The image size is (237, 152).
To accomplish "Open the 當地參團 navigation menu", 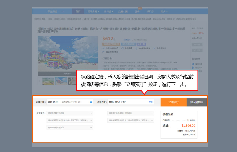I will pos(93,12).
